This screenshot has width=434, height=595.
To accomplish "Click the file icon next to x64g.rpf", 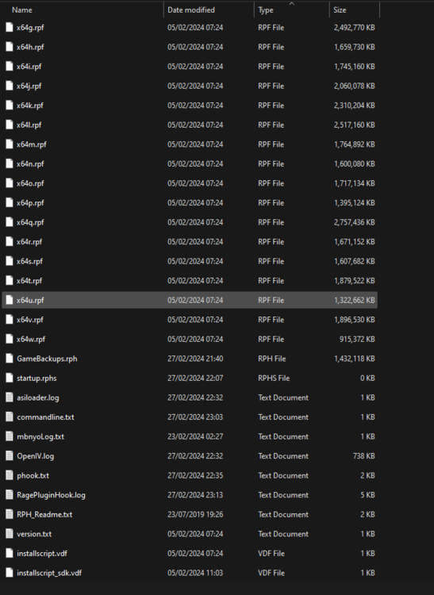I will tap(10, 27).
